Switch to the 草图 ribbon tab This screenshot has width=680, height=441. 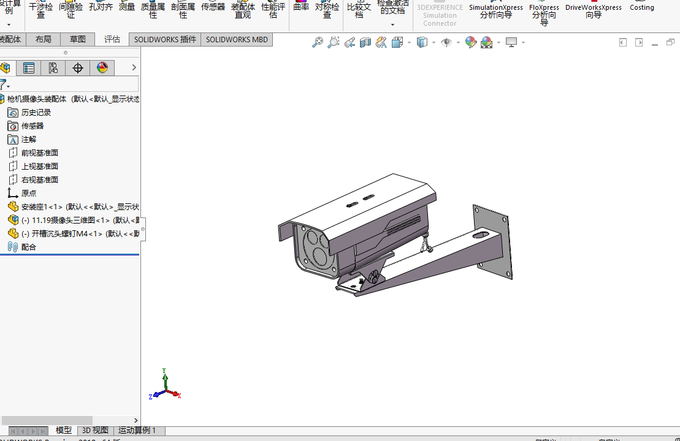(x=78, y=39)
